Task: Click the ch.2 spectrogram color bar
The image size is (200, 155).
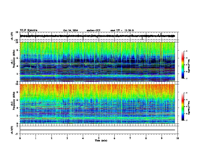Action: (183, 107)
